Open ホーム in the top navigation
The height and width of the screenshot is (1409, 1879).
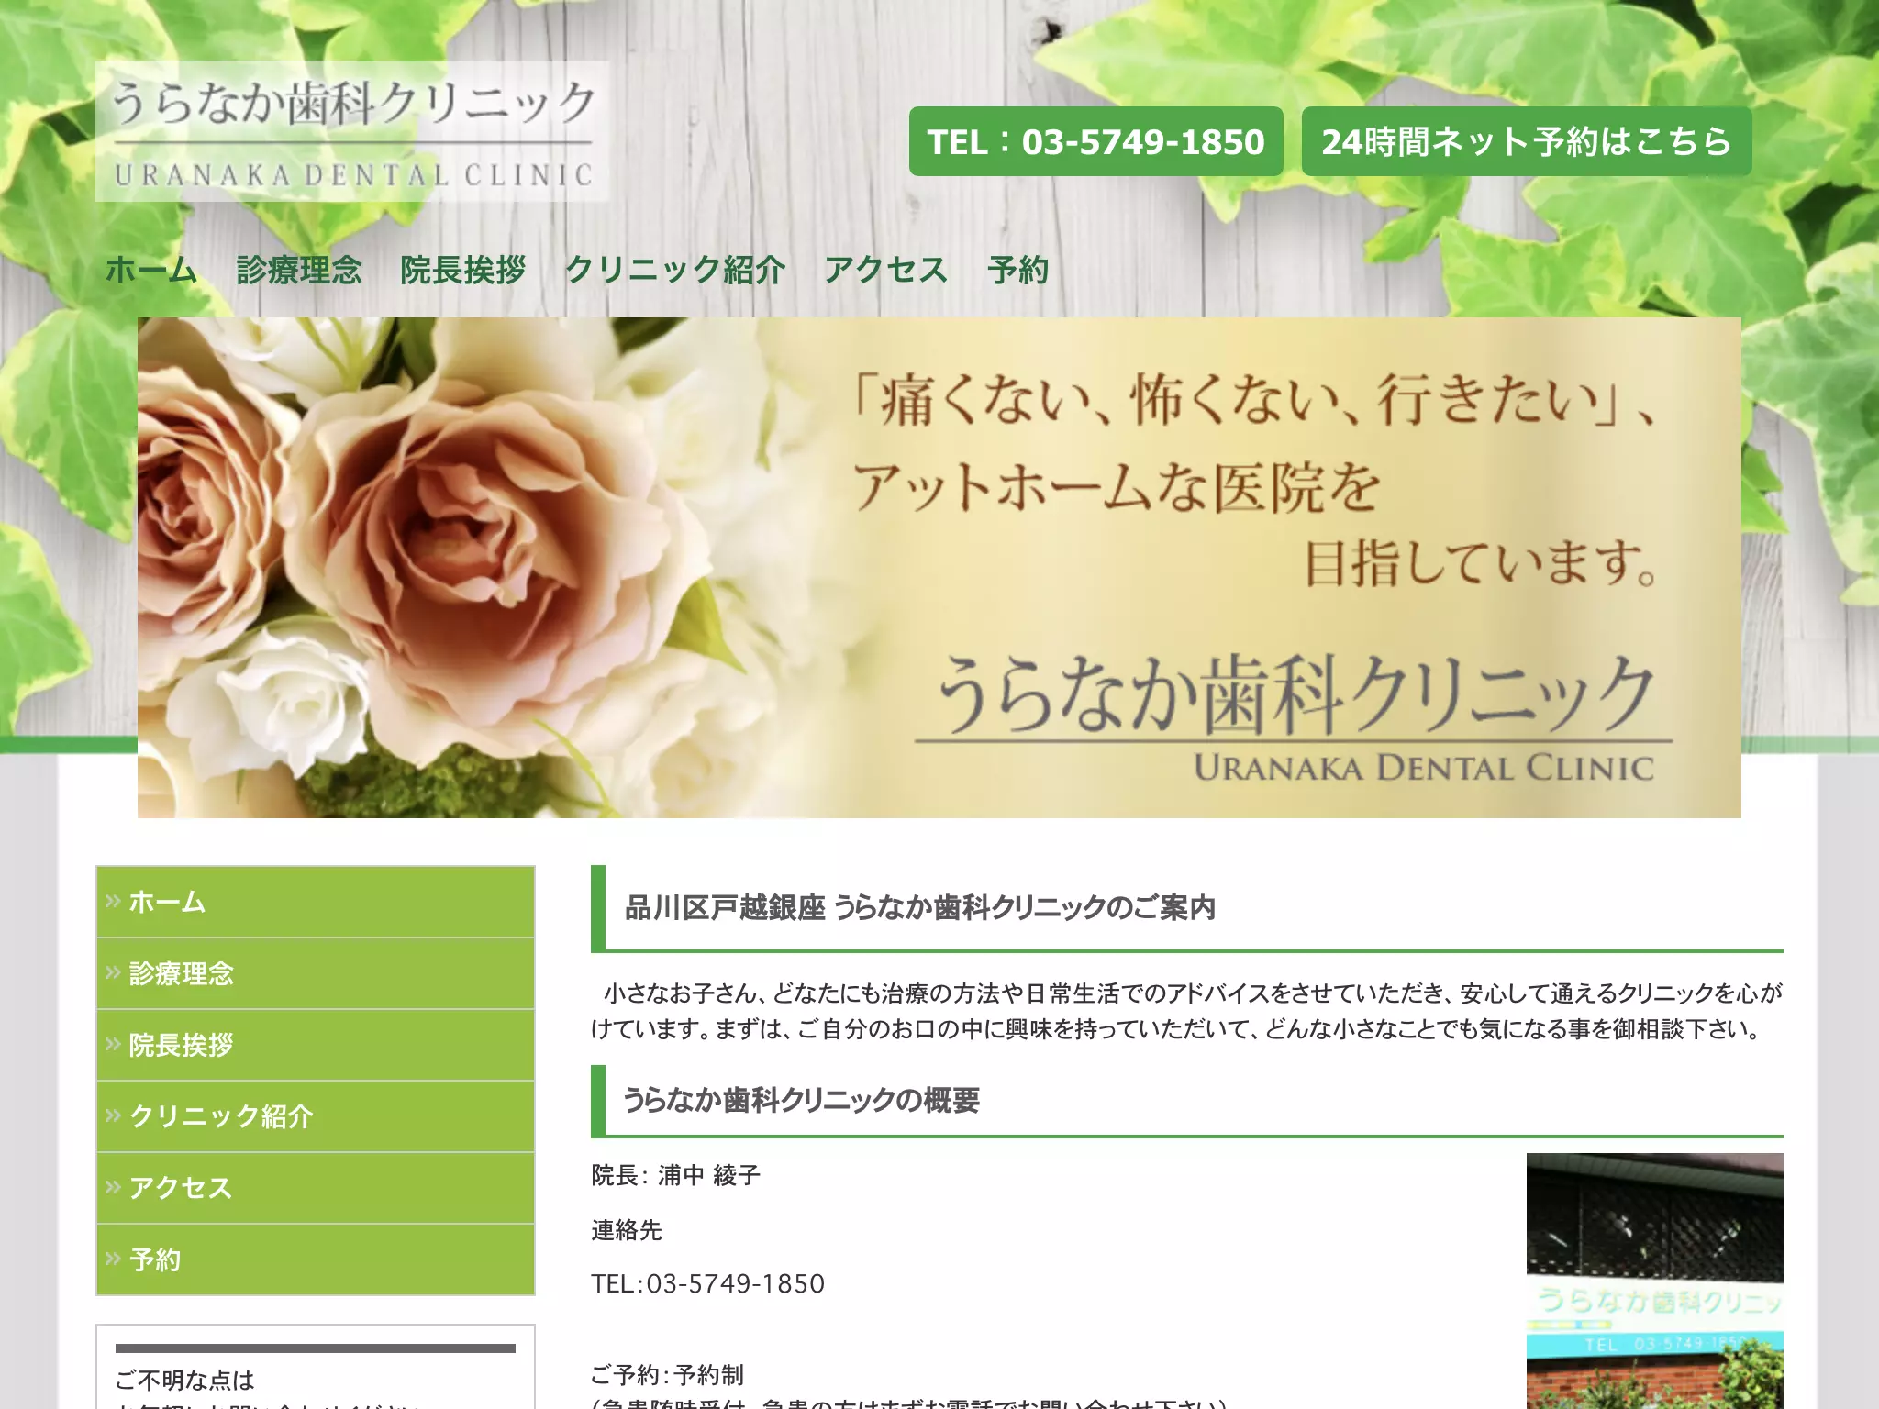tap(151, 270)
